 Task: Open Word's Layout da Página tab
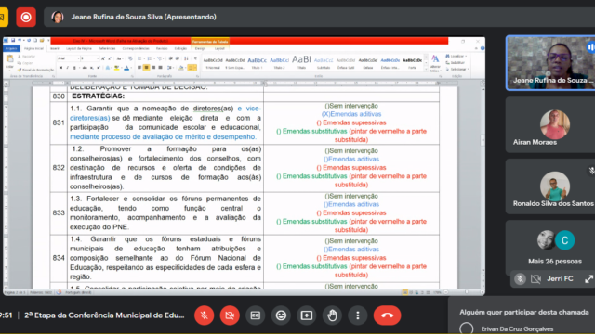click(x=79, y=48)
